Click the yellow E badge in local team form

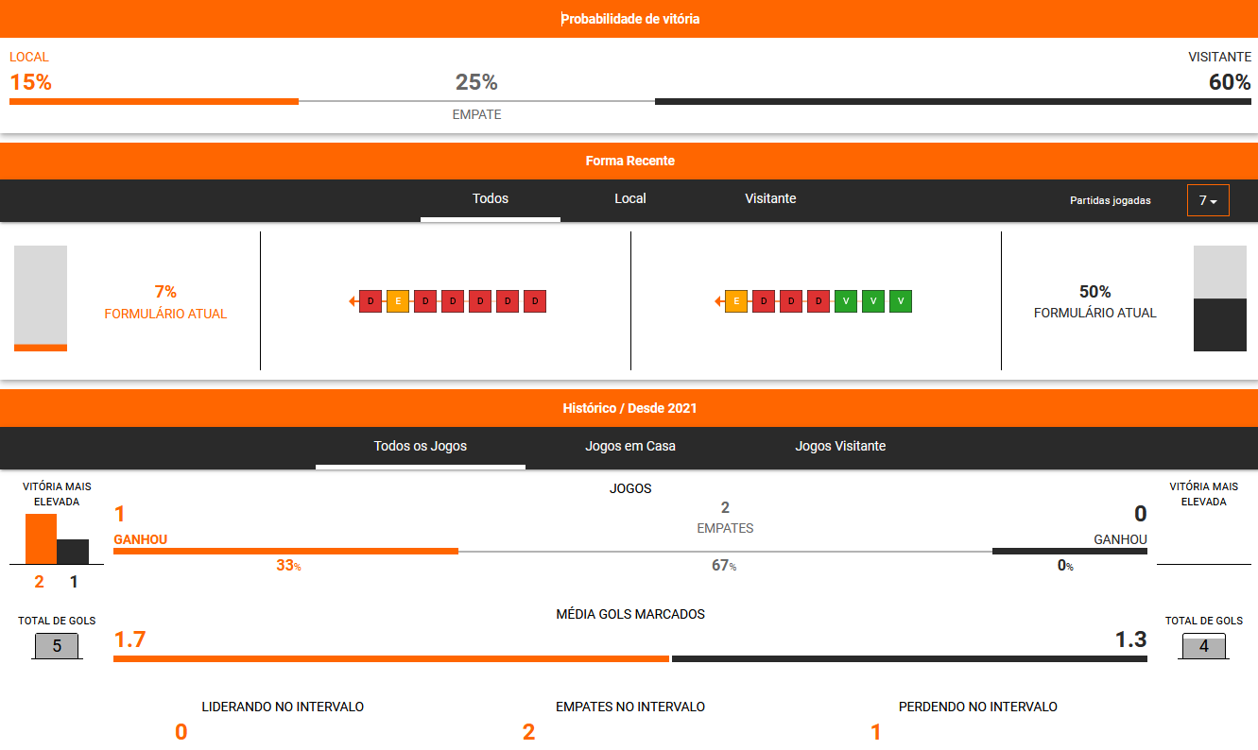[398, 301]
